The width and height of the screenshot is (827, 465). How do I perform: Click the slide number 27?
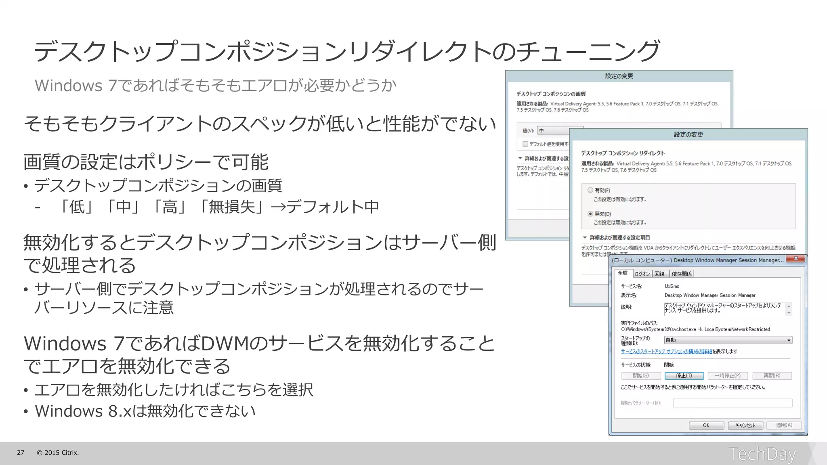click(x=21, y=453)
